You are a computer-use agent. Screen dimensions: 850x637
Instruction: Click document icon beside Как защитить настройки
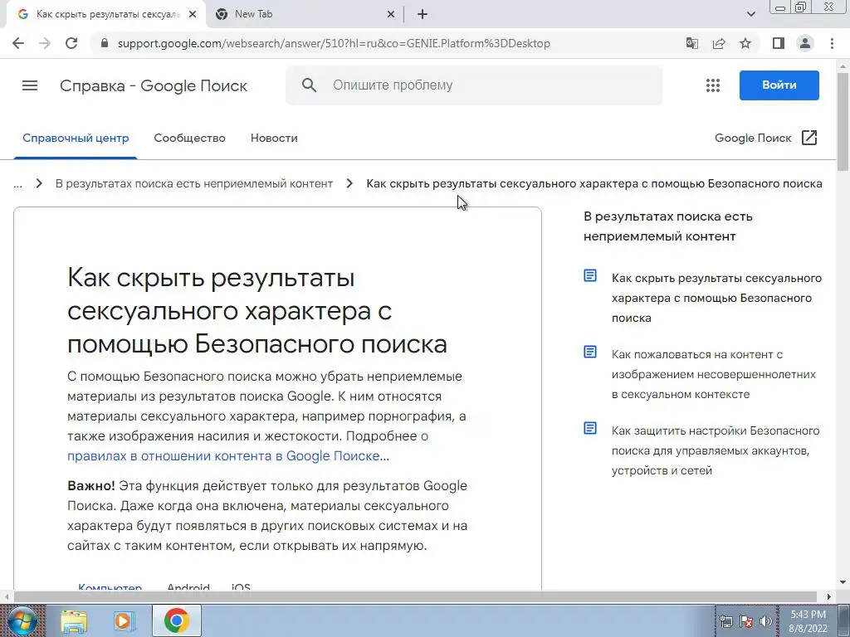click(590, 429)
